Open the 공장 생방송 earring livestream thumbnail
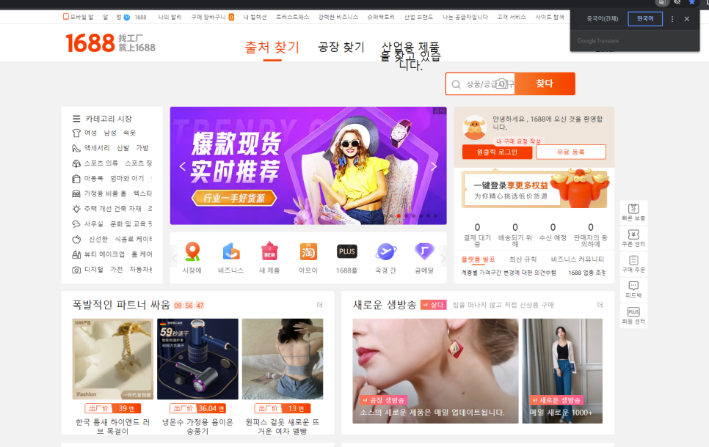This screenshot has height=447, width=709. pos(435,371)
